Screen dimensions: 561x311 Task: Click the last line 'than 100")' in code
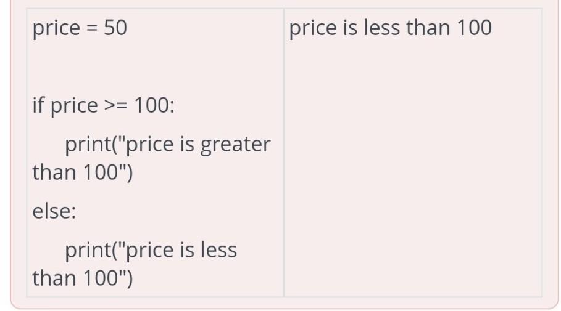click(x=82, y=278)
